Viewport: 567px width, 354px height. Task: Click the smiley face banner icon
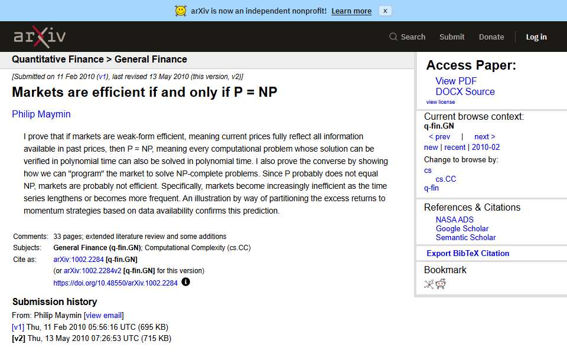tap(181, 11)
